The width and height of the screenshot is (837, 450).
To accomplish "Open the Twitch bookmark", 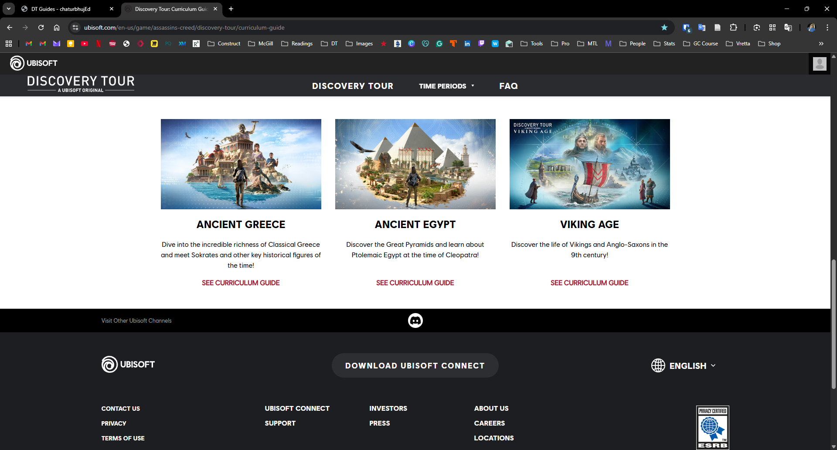I will pos(481,44).
